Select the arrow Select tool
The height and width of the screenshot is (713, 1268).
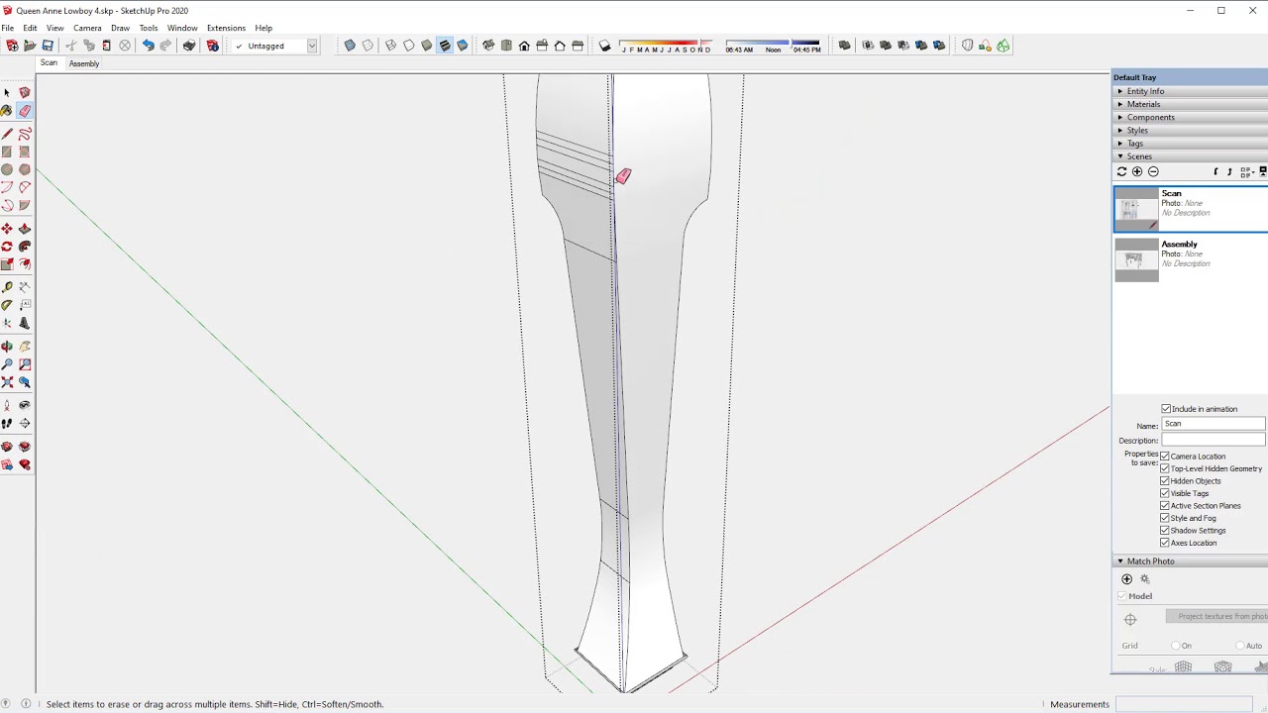coord(7,92)
